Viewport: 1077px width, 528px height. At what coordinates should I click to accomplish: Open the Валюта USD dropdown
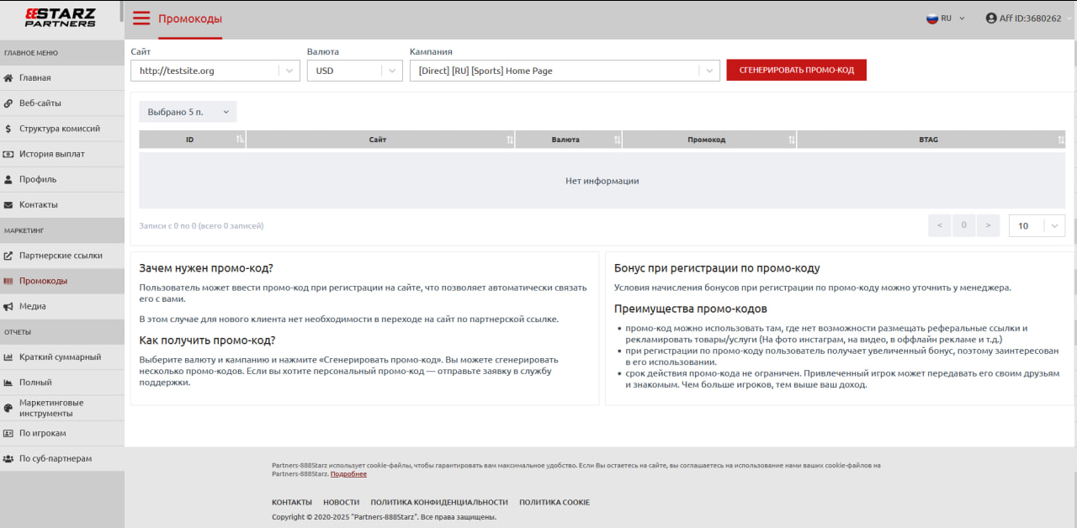354,71
